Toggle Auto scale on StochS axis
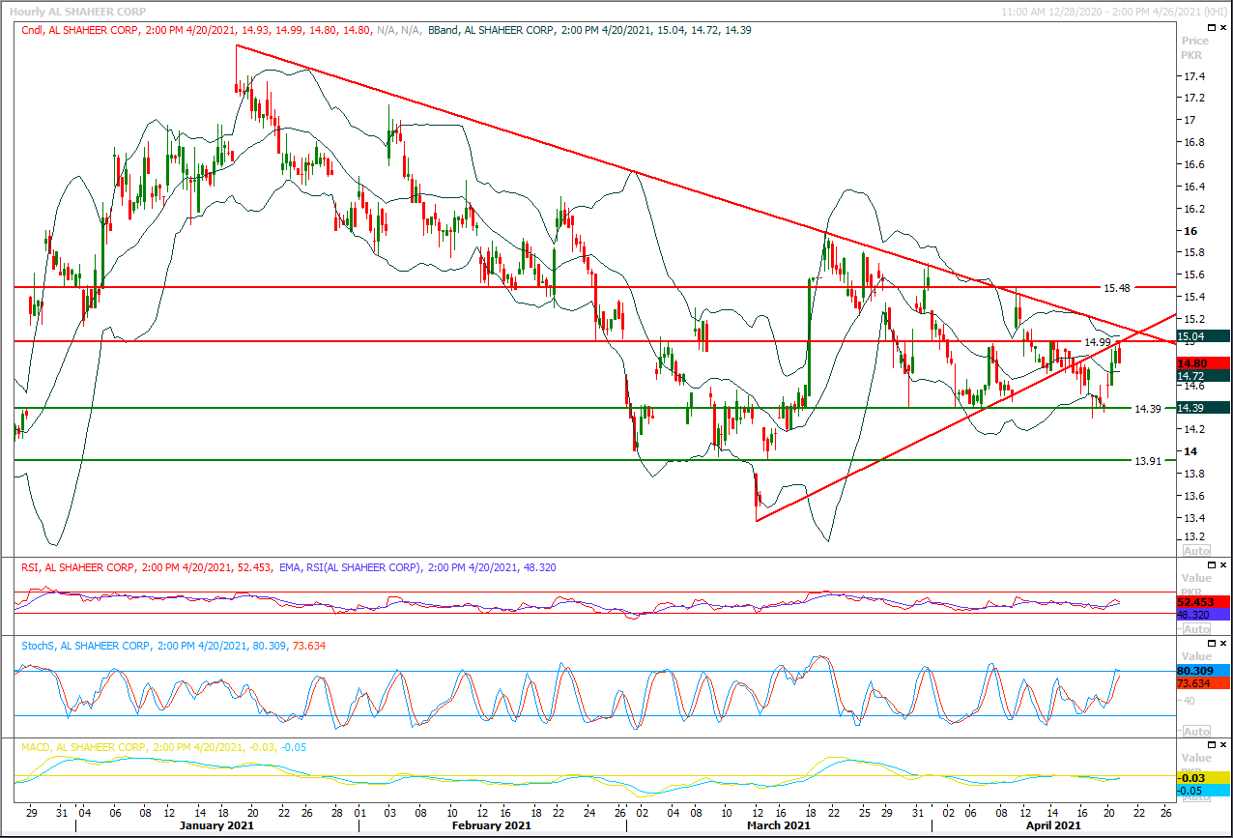This screenshot has height=838, width=1233. click(x=1196, y=732)
